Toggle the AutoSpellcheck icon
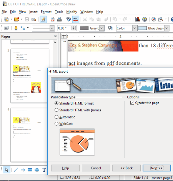Image resolution: width=173 pixels, height=181 pixels. pos(76,19)
